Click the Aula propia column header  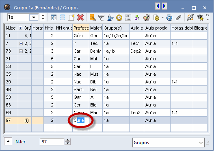pos(157,28)
